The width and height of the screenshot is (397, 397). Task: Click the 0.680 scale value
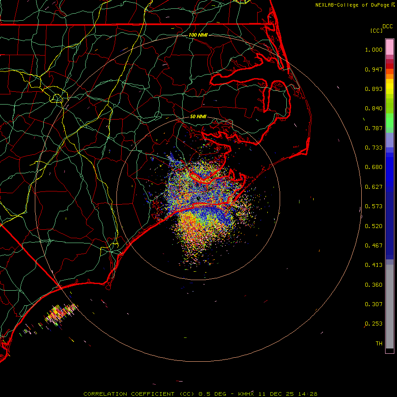pos(374,167)
